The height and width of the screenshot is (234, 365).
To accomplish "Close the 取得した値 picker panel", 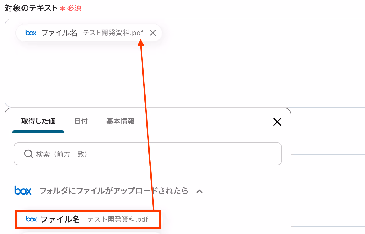I will pos(277,122).
